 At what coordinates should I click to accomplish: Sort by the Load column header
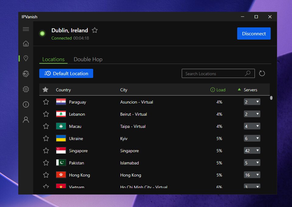tap(221, 90)
